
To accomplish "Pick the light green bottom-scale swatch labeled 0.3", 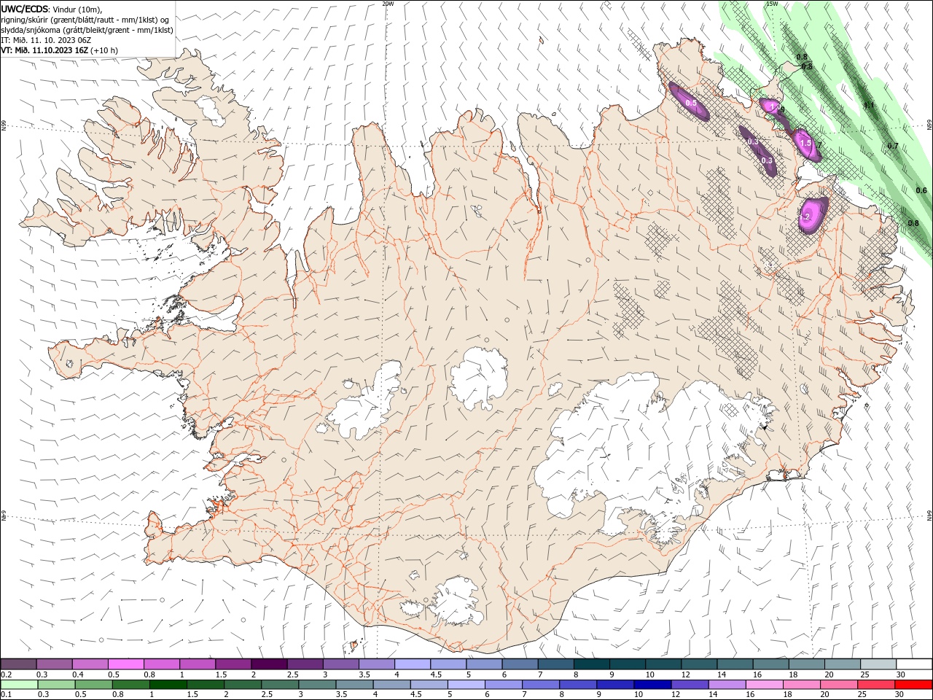I will (56, 685).
